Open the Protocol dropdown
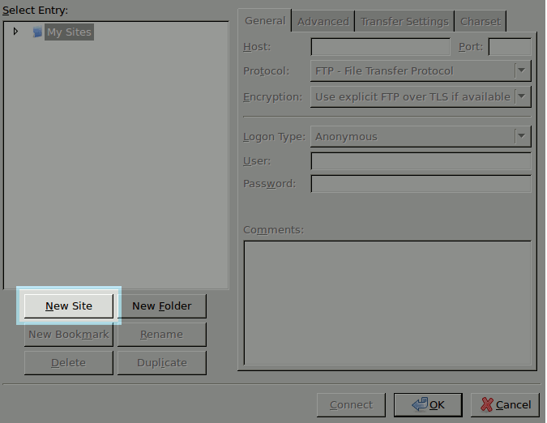 coord(421,71)
